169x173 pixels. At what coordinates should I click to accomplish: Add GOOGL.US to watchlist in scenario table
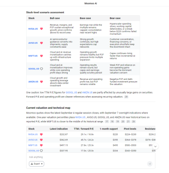coord(41,69)
